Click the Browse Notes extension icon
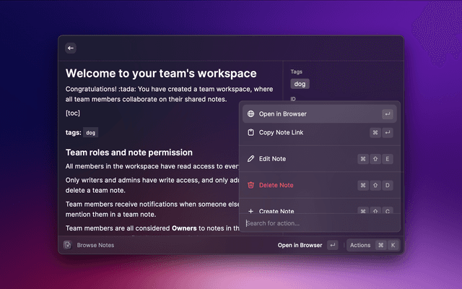Screen dimensions: 462x289 pyautogui.click(x=67, y=245)
